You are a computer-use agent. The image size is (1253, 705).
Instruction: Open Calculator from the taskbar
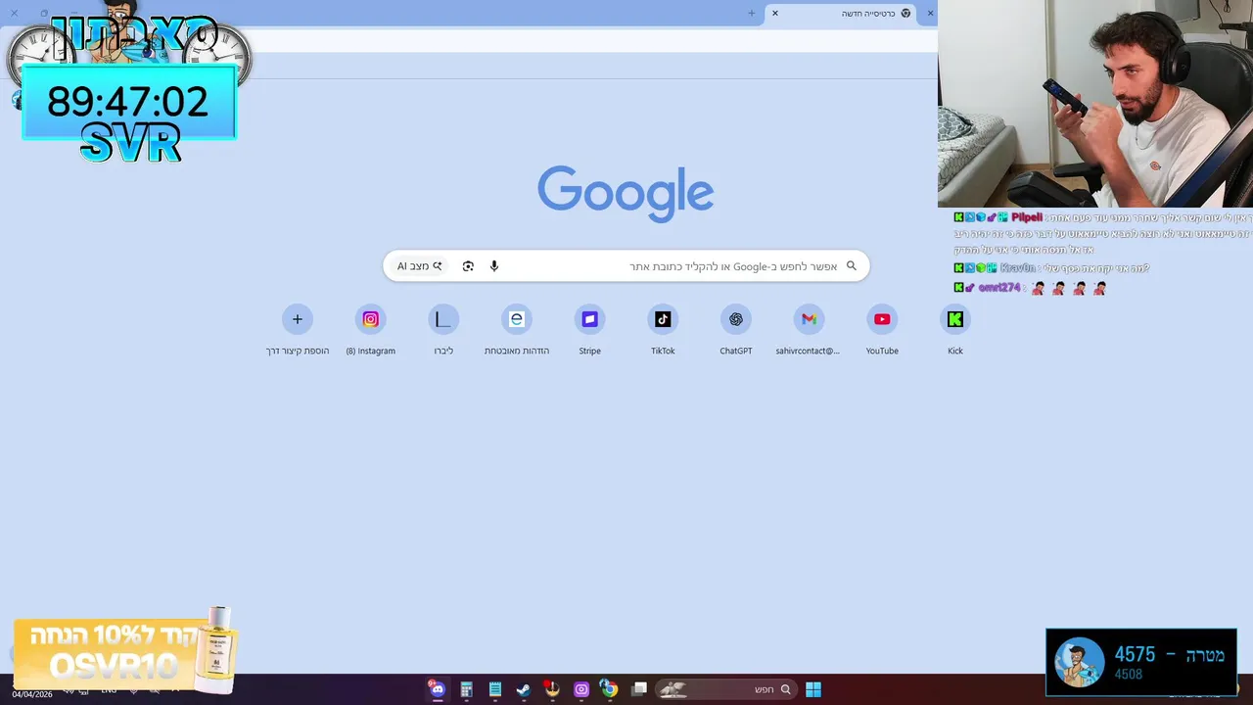(466, 689)
